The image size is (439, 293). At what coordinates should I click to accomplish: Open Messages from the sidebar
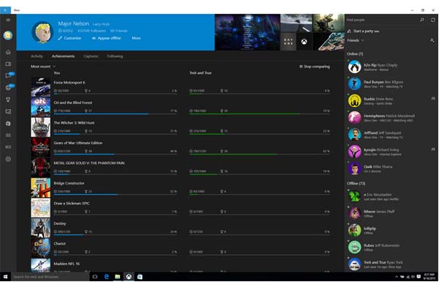tap(8, 75)
